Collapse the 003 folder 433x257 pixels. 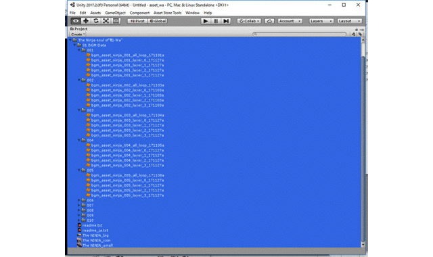79,110
